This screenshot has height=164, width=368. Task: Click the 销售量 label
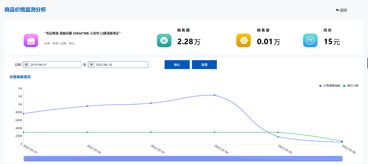tap(263, 30)
